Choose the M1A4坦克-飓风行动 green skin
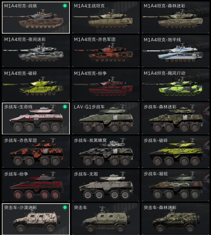211x235 pixels. coord(175,85)
